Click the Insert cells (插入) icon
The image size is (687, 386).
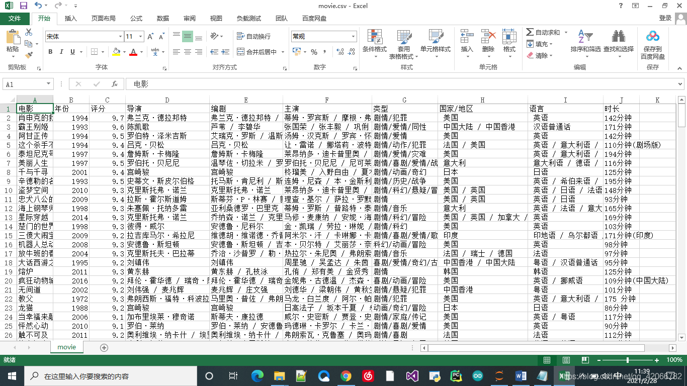(467, 37)
